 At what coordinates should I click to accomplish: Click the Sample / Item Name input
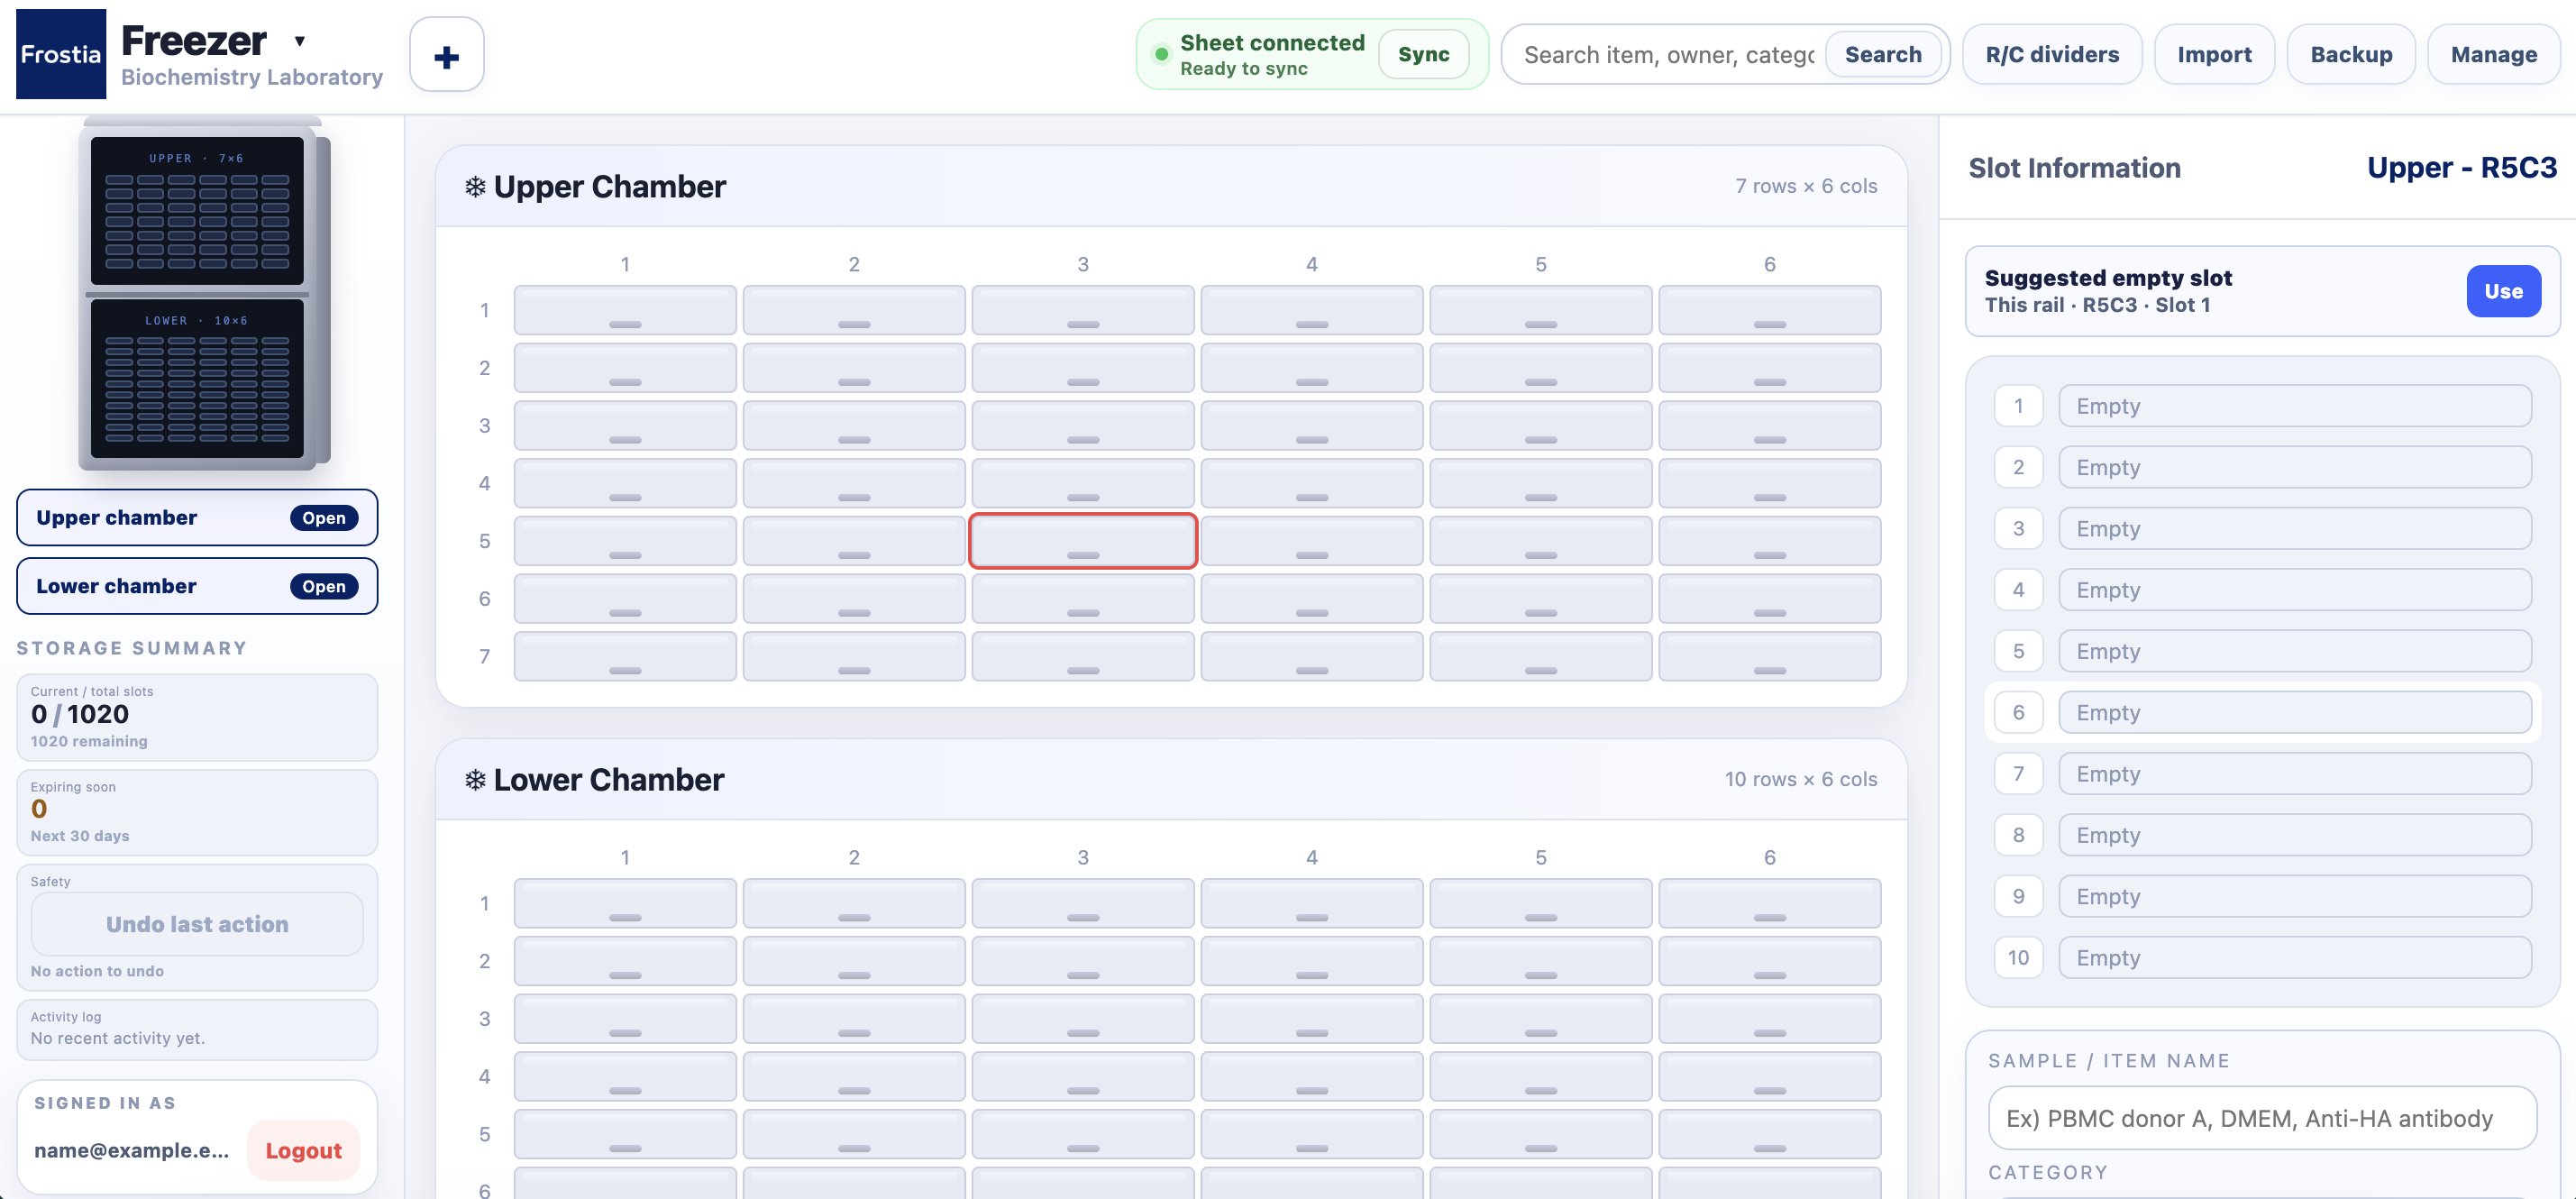click(2262, 1118)
